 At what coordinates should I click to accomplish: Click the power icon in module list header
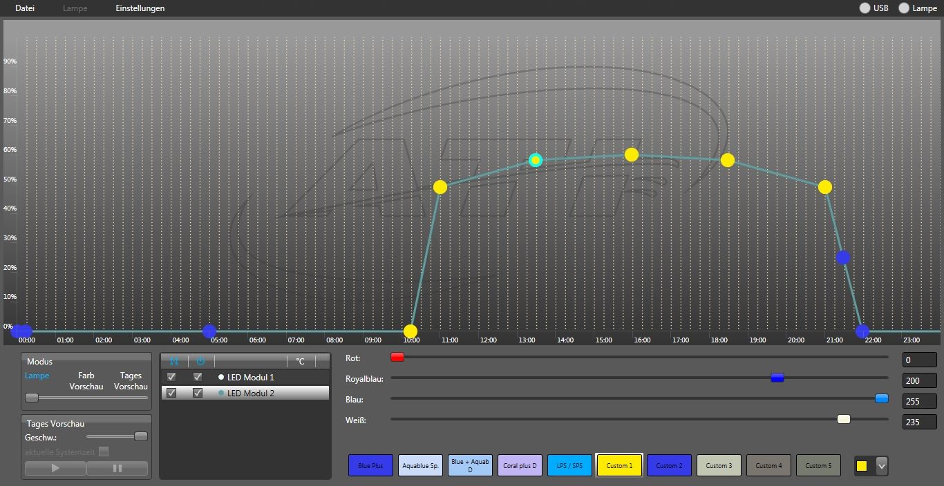(x=200, y=361)
